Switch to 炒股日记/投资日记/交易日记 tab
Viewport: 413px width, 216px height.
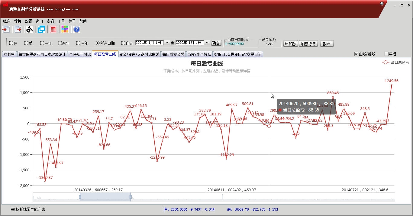(x=238, y=54)
